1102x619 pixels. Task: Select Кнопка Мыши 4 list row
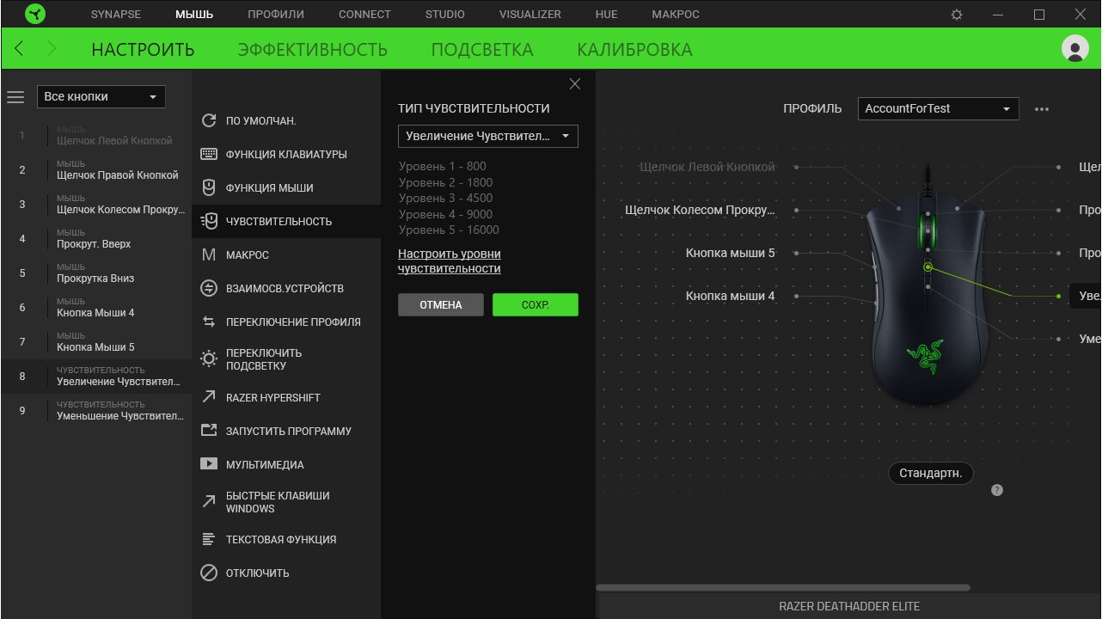(x=95, y=308)
